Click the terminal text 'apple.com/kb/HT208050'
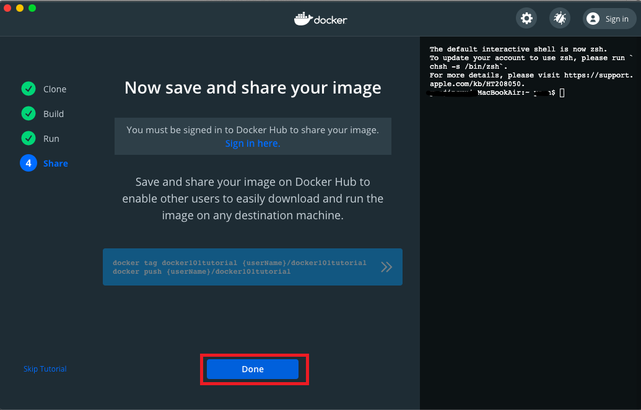641x410 pixels. [x=477, y=84]
